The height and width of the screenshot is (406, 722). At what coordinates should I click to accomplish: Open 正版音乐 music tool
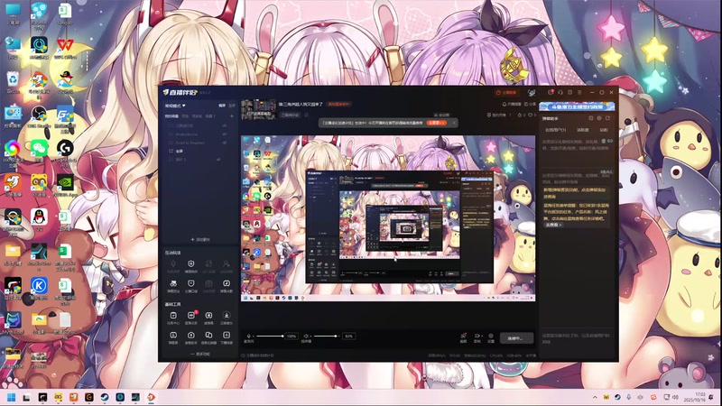pos(227,318)
